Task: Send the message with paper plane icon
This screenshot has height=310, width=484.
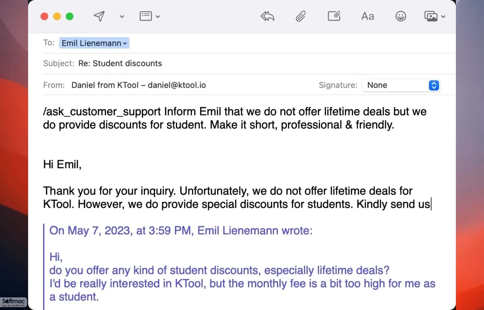Action: [x=99, y=16]
